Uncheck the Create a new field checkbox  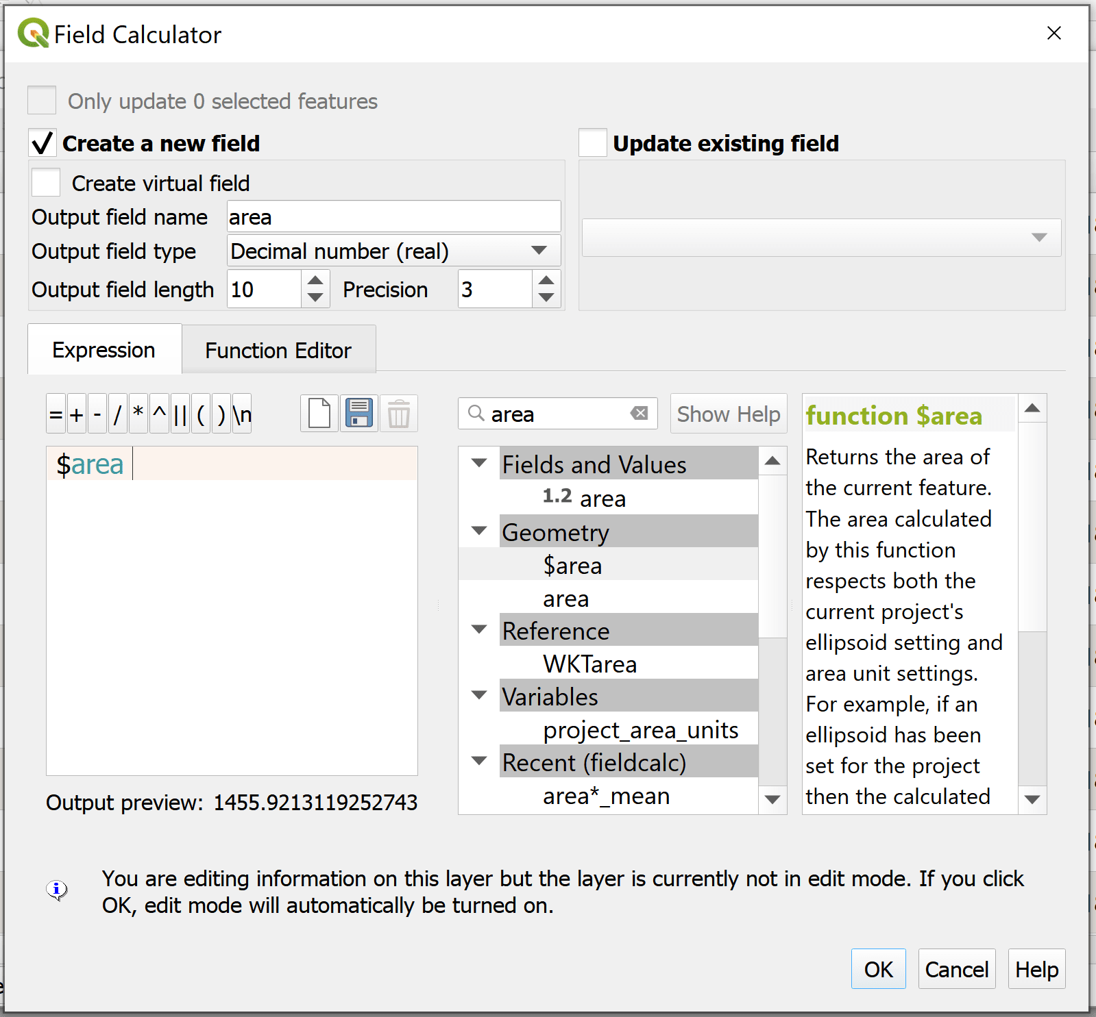[42, 143]
